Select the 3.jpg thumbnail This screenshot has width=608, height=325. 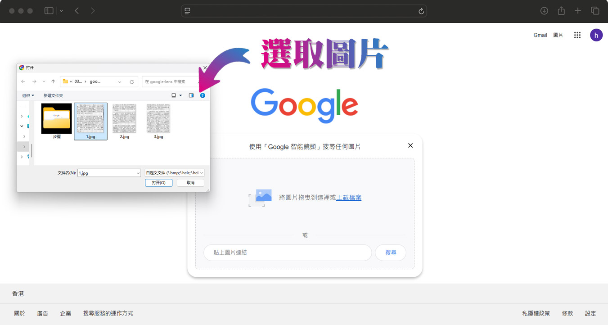pyautogui.click(x=158, y=121)
